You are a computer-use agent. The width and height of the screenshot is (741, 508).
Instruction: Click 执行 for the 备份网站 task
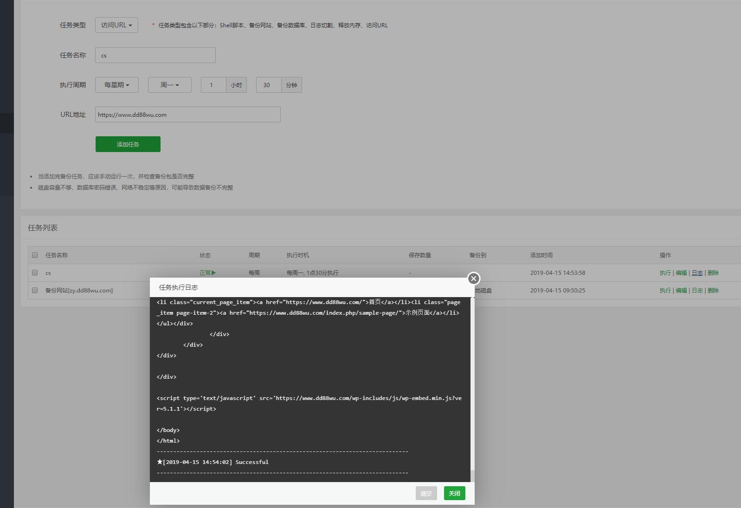click(x=665, y=291)
